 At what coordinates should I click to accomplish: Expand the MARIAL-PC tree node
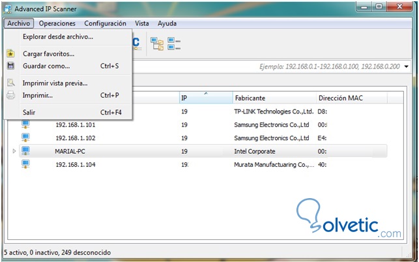click(x=14, y=151)
